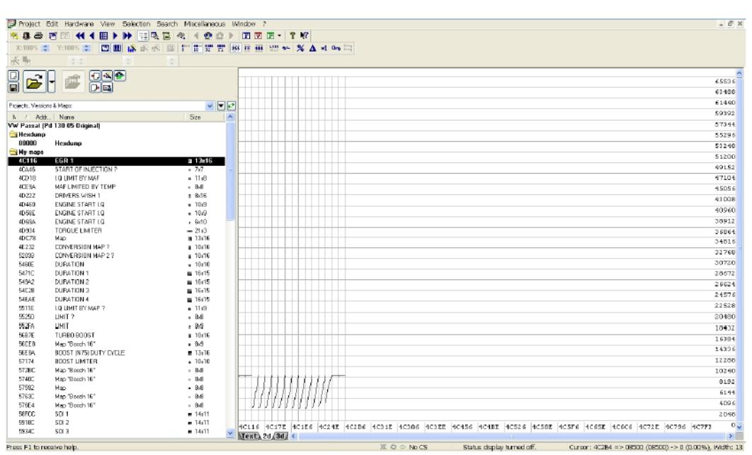Collapse the My maps folder
Screen dimensions: 752x455
pos(7,148)
